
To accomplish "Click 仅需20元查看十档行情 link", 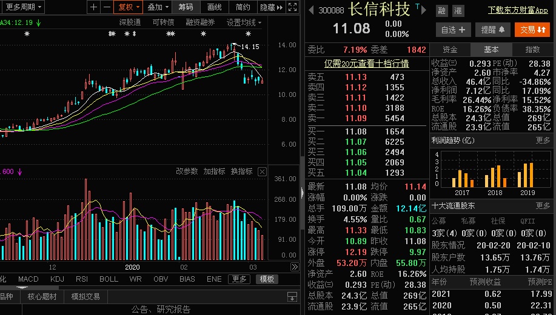I will coord(367,64).
